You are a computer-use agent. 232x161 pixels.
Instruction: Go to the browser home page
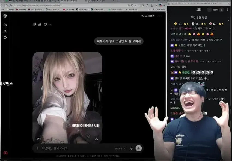pos(11,5)
